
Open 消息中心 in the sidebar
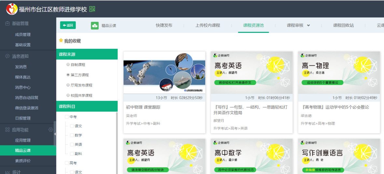(23, 87)
